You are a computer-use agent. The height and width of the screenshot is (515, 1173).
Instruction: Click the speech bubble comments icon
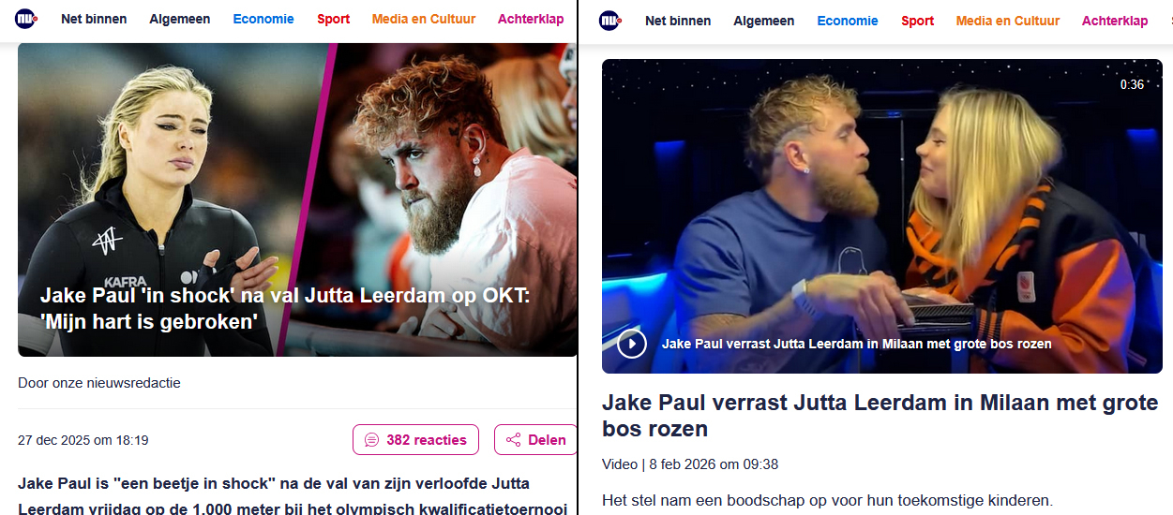click(x=371, y=440)
